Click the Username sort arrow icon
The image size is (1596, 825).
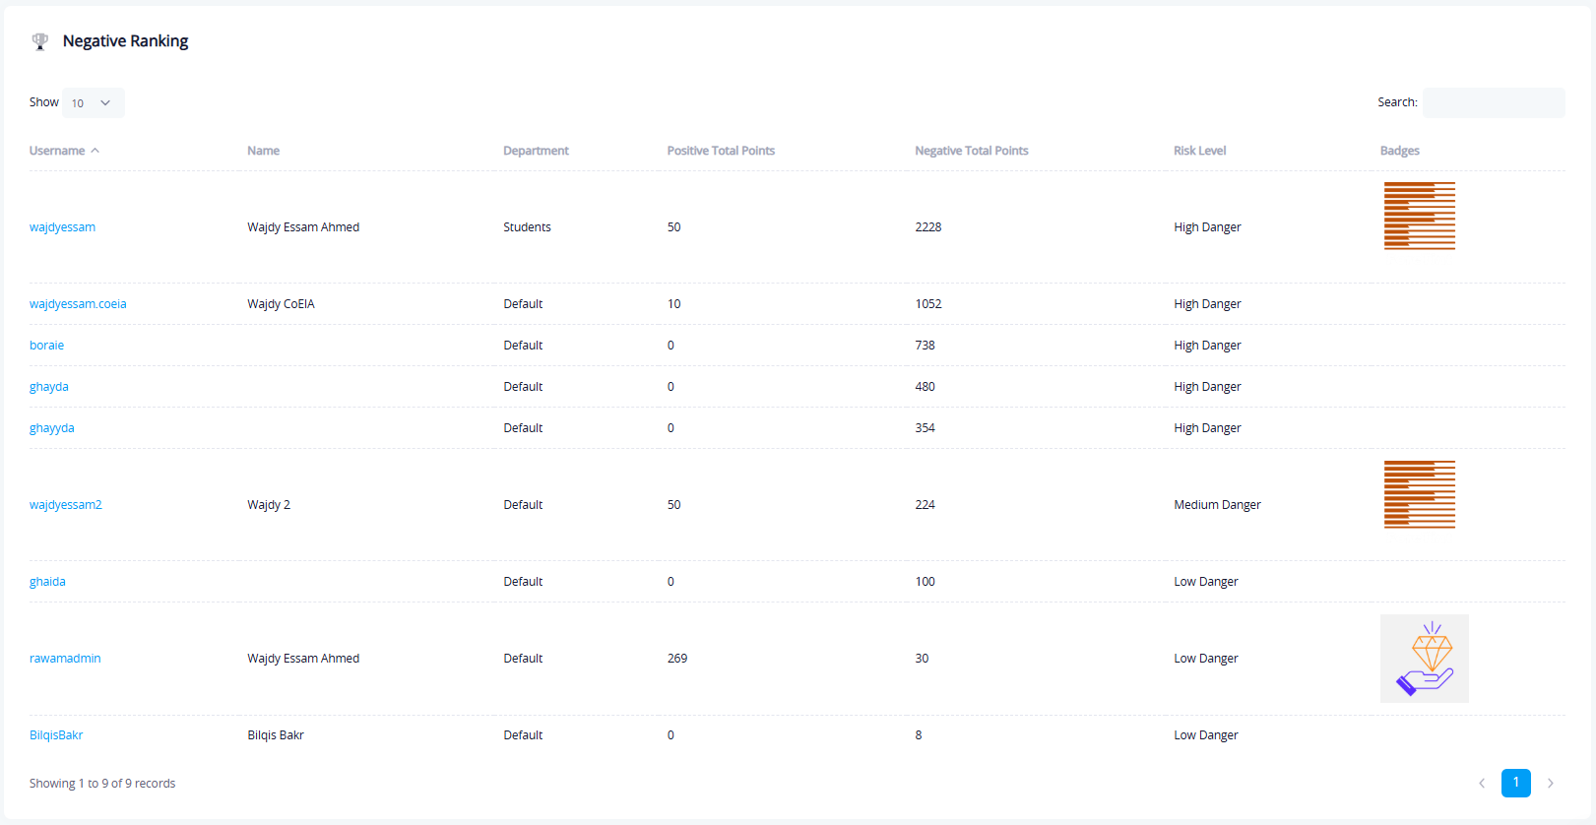coord(96,151)
